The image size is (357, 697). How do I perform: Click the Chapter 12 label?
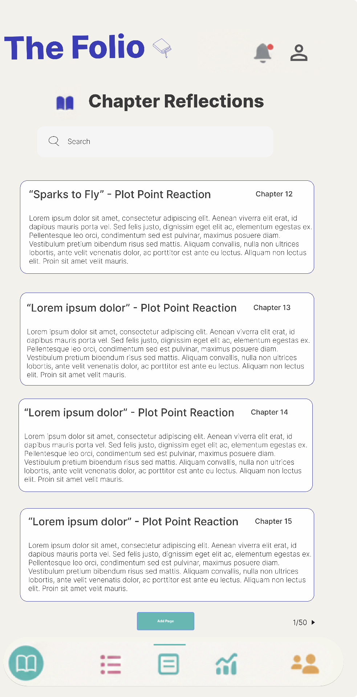point(274,194)
